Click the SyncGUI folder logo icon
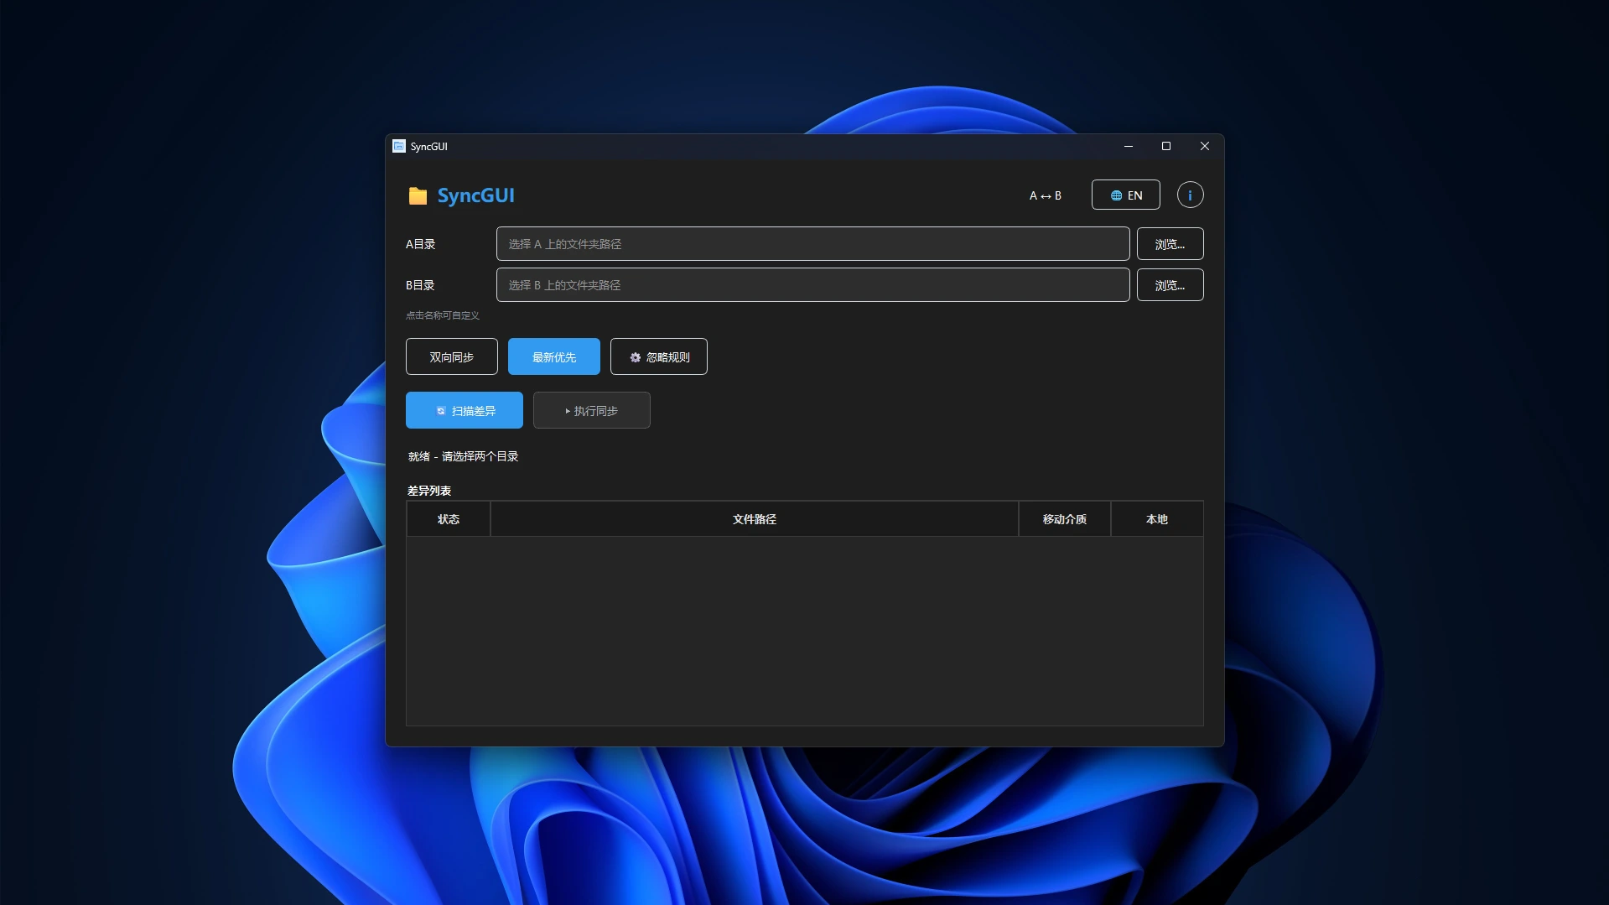 tap(418, 195)
